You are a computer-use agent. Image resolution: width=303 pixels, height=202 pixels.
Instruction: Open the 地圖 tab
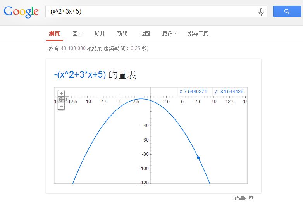coord(145,33)
